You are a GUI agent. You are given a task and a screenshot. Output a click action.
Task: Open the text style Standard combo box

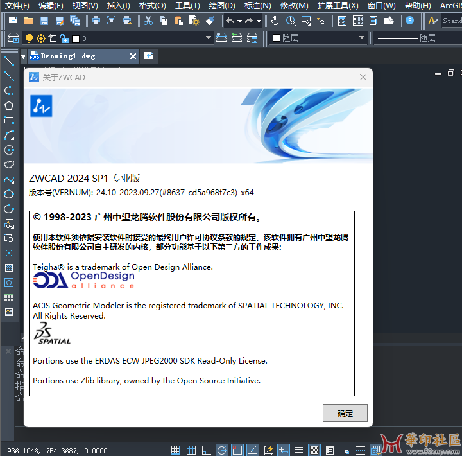452,21
